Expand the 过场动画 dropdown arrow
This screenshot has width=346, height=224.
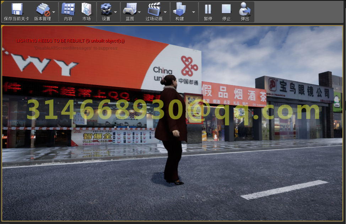tap(165, 12)
